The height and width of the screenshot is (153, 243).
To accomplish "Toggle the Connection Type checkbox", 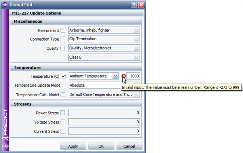I will [x=63, y=39].
